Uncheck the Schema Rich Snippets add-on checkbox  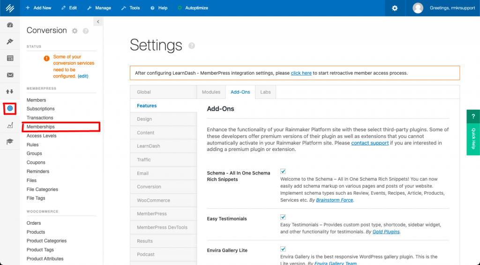point(283,172)
